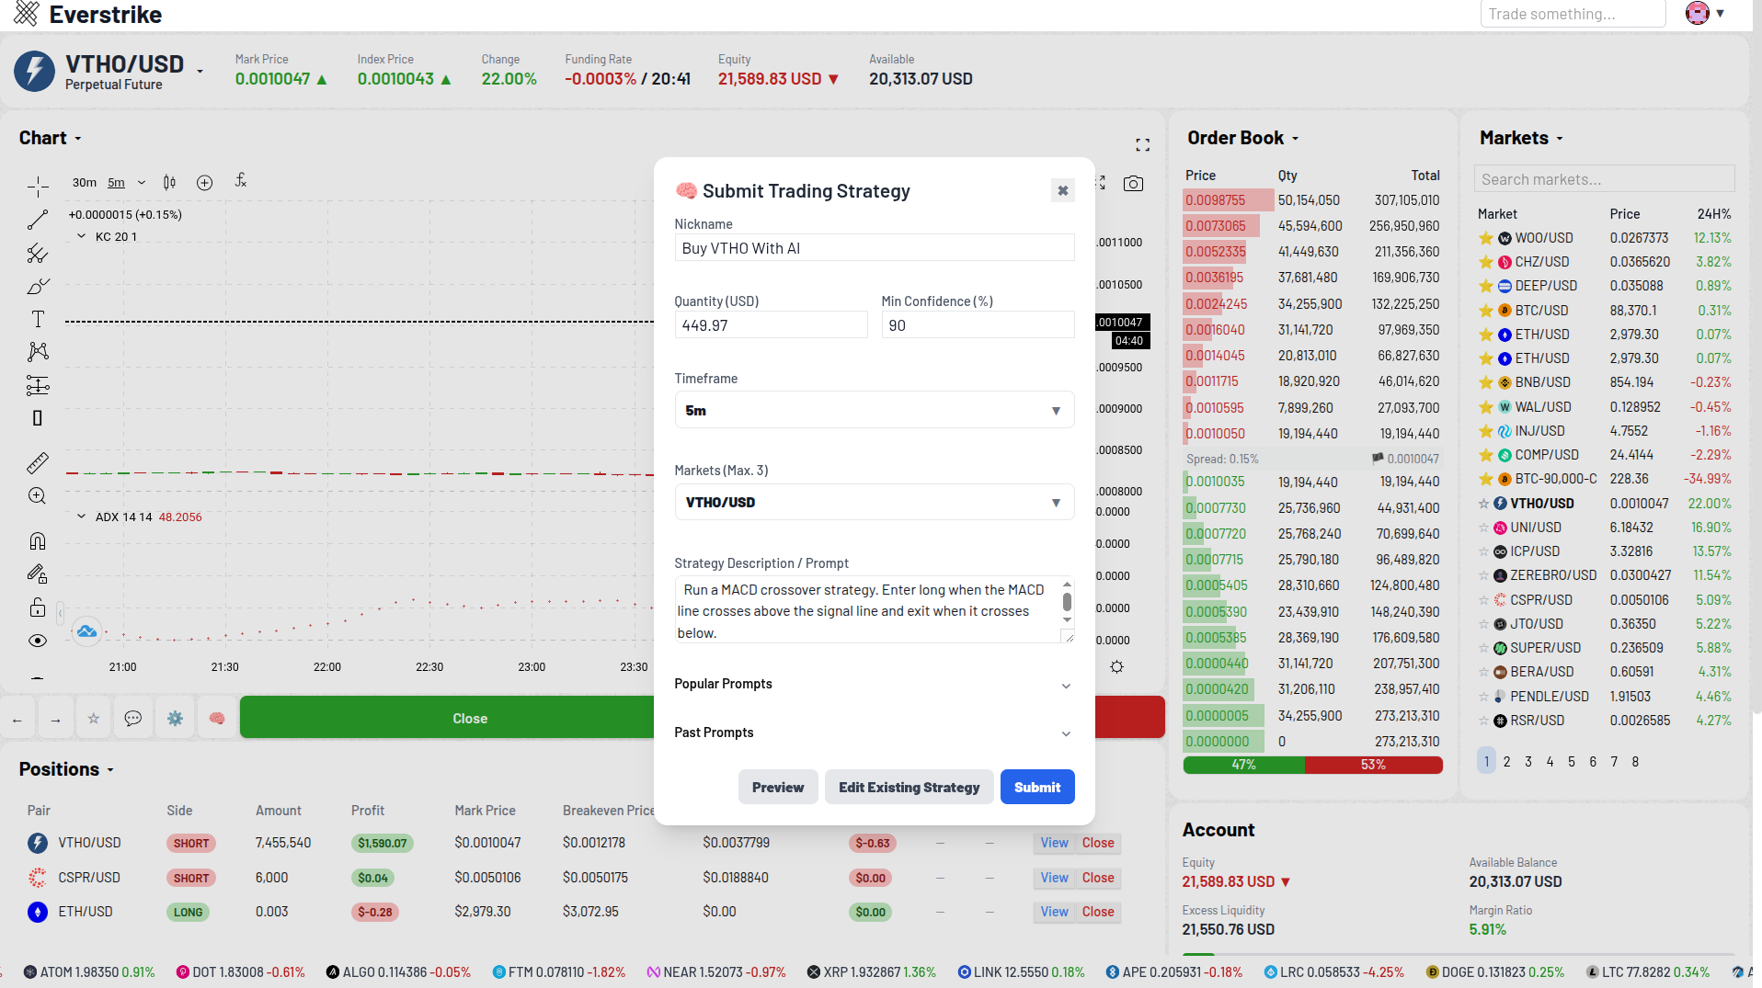Open the Order Book panel menu
The height and width of the screenshot is (988, 1762).
(x=1296, y=138)
